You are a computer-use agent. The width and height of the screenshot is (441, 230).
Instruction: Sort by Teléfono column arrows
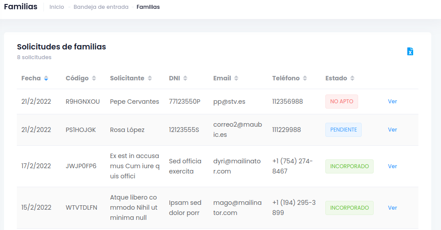pos(305,78)
